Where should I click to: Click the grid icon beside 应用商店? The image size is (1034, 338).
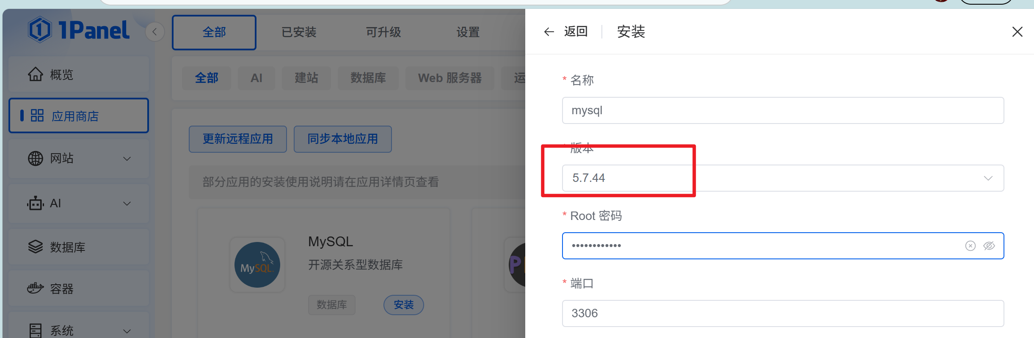coord(37,115)
